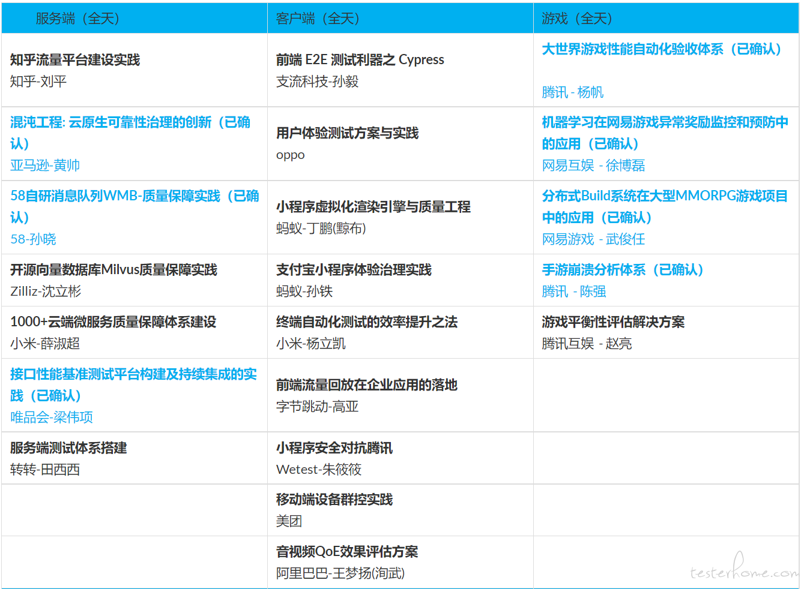Click speaker text 支流科技-孙毅

(x=318, y=82)
